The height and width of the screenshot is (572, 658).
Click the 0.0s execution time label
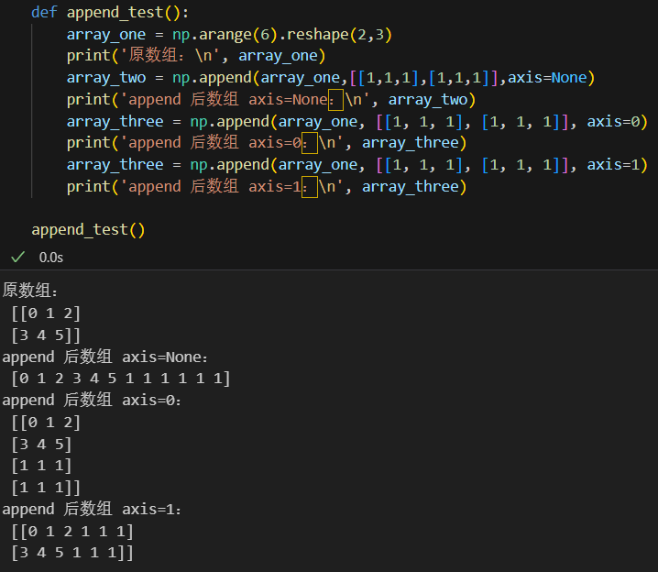click(51, 258)
